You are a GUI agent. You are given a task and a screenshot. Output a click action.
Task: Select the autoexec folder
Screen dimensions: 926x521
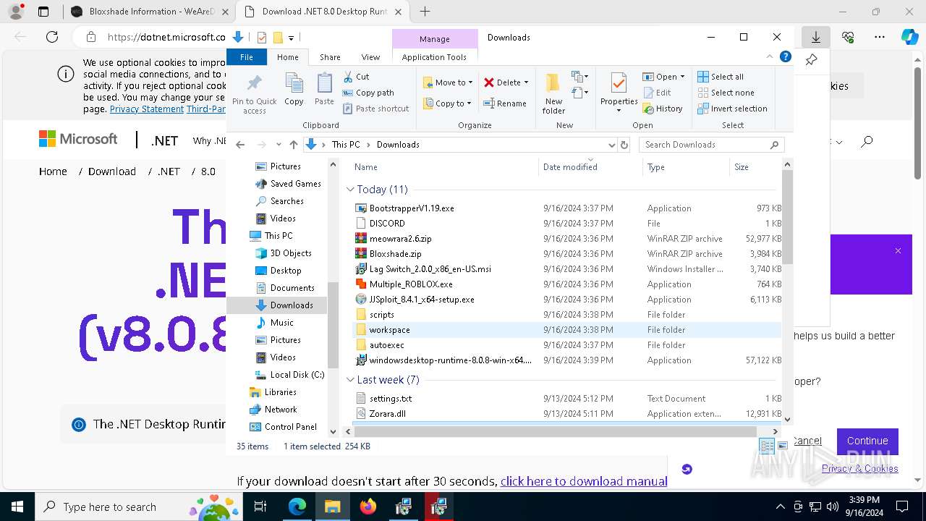click(x=386, y=345)
